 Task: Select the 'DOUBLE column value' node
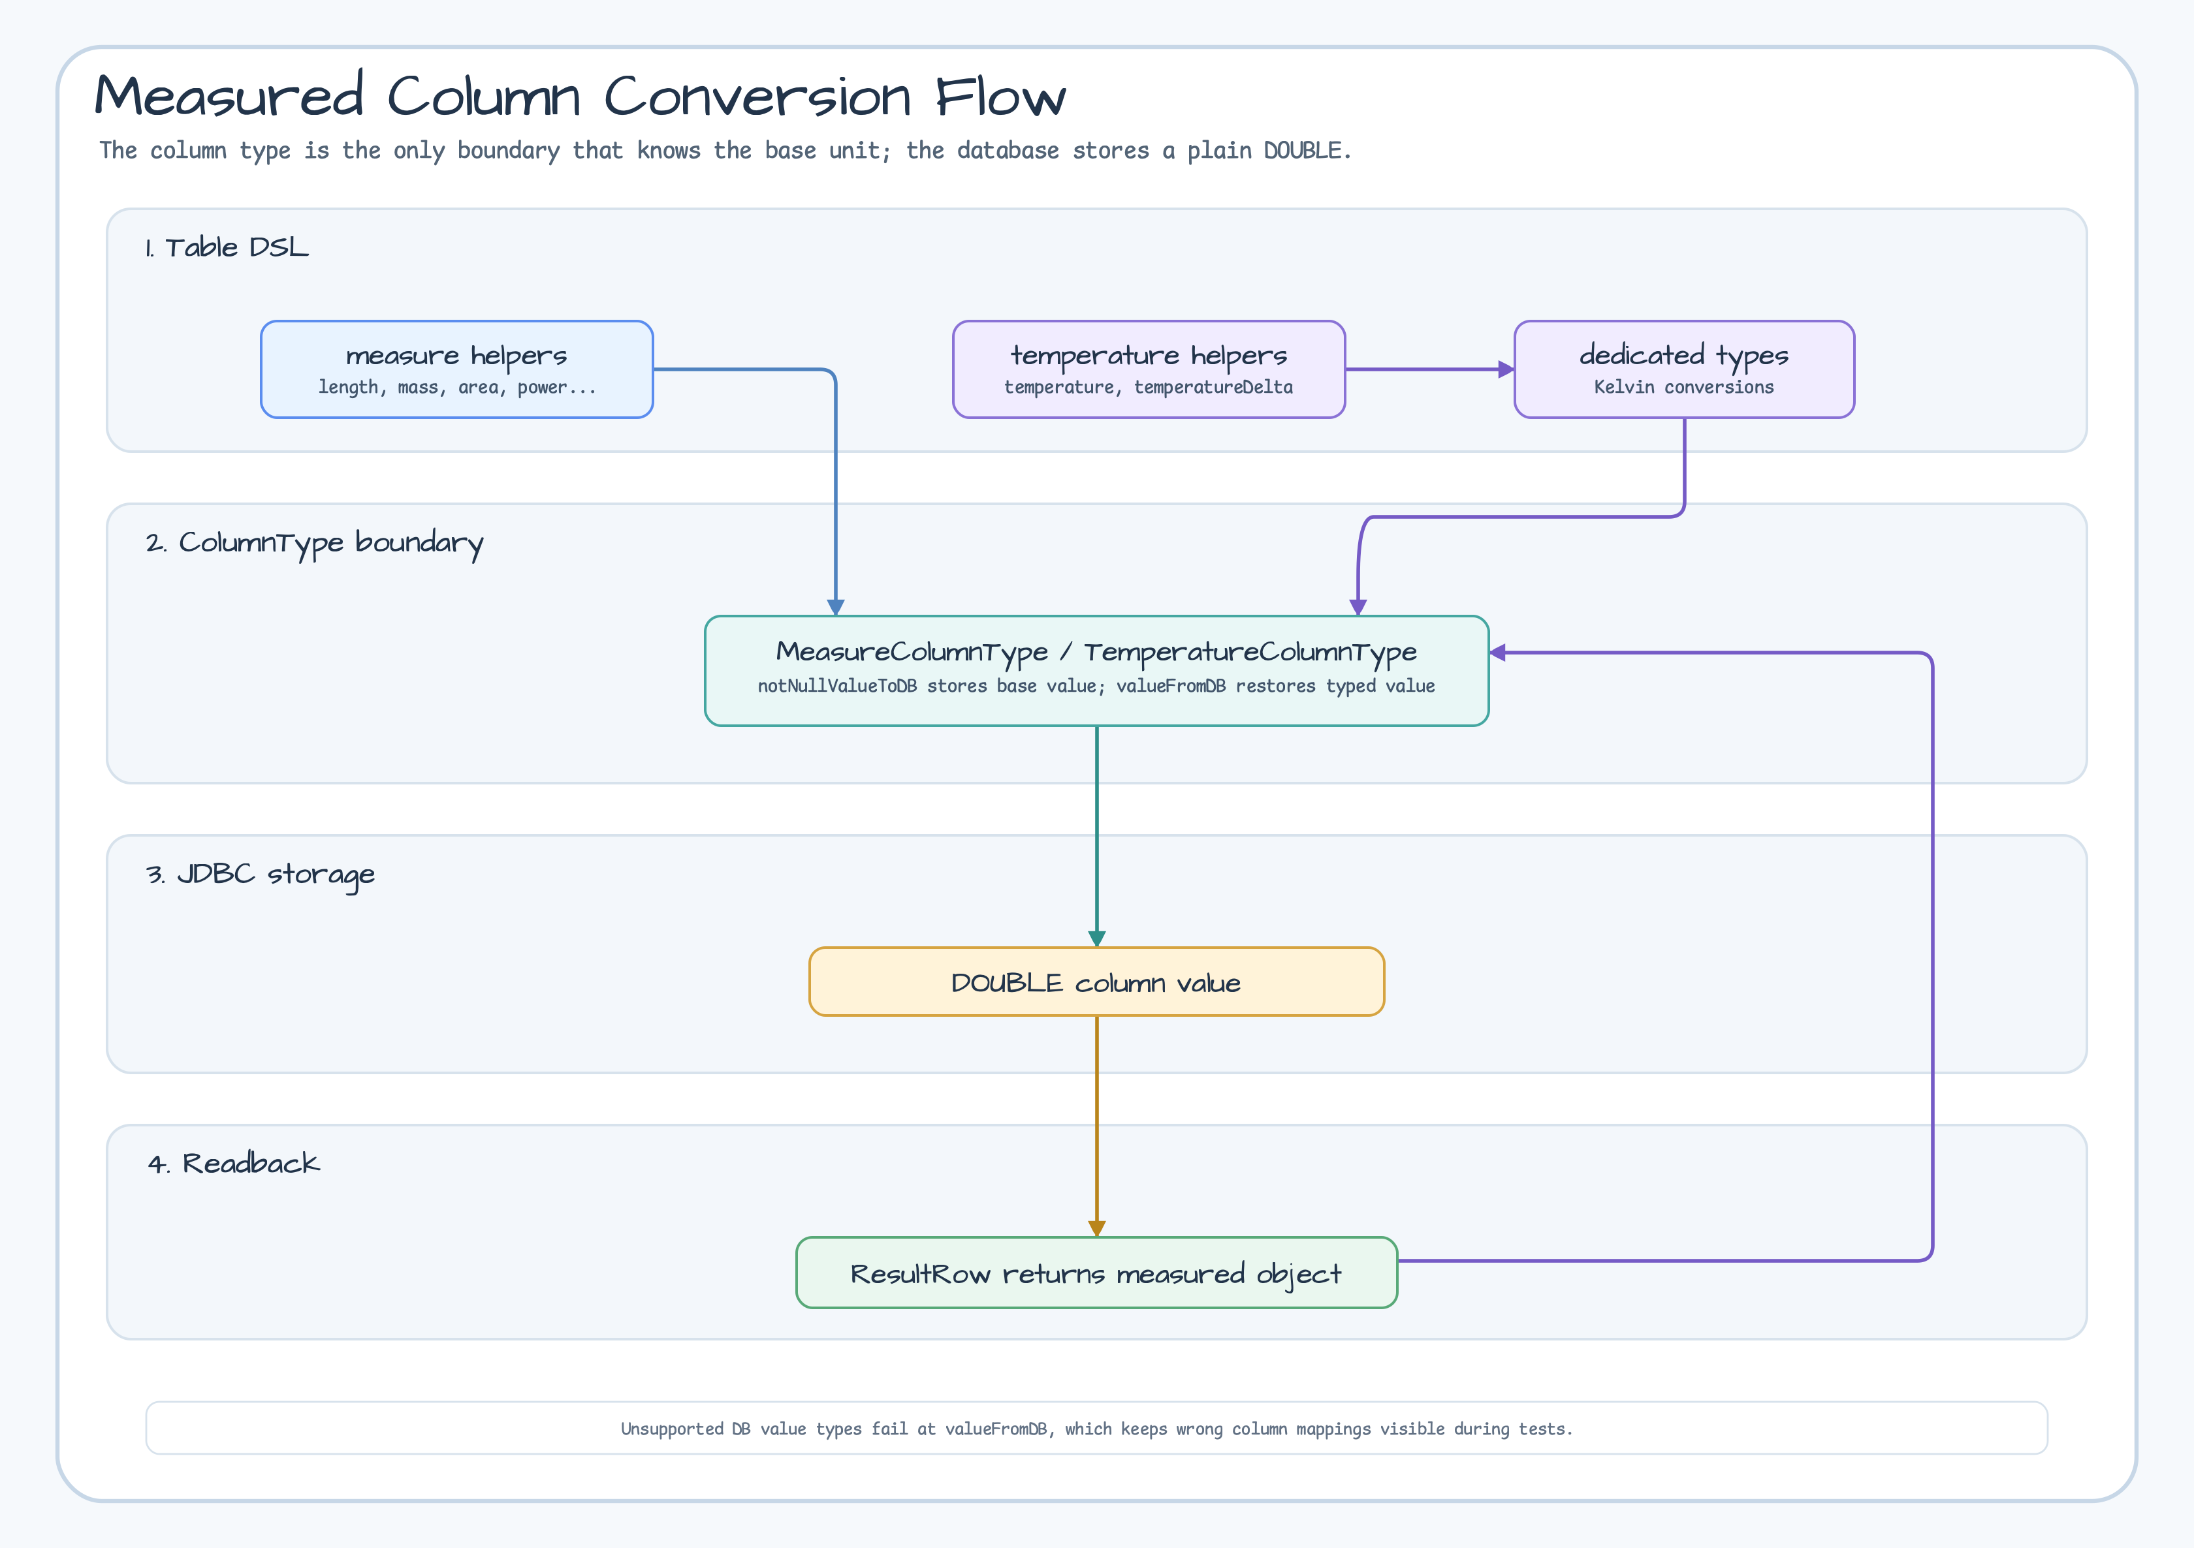coord(1096,982)
